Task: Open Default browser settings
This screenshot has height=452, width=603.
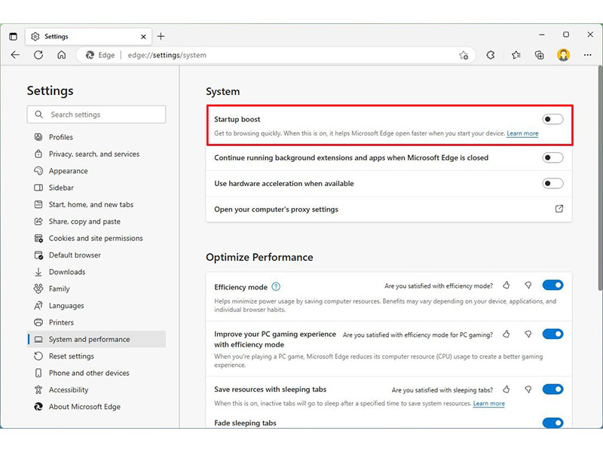Action: pyautogui.click(x=96, y=255)
